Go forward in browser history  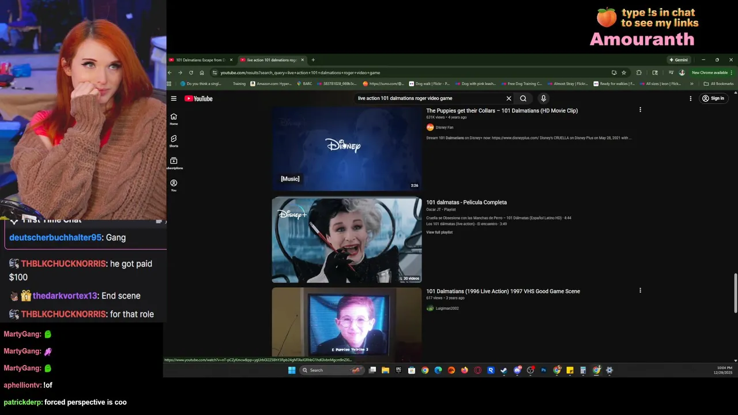(x=180, y=73)
